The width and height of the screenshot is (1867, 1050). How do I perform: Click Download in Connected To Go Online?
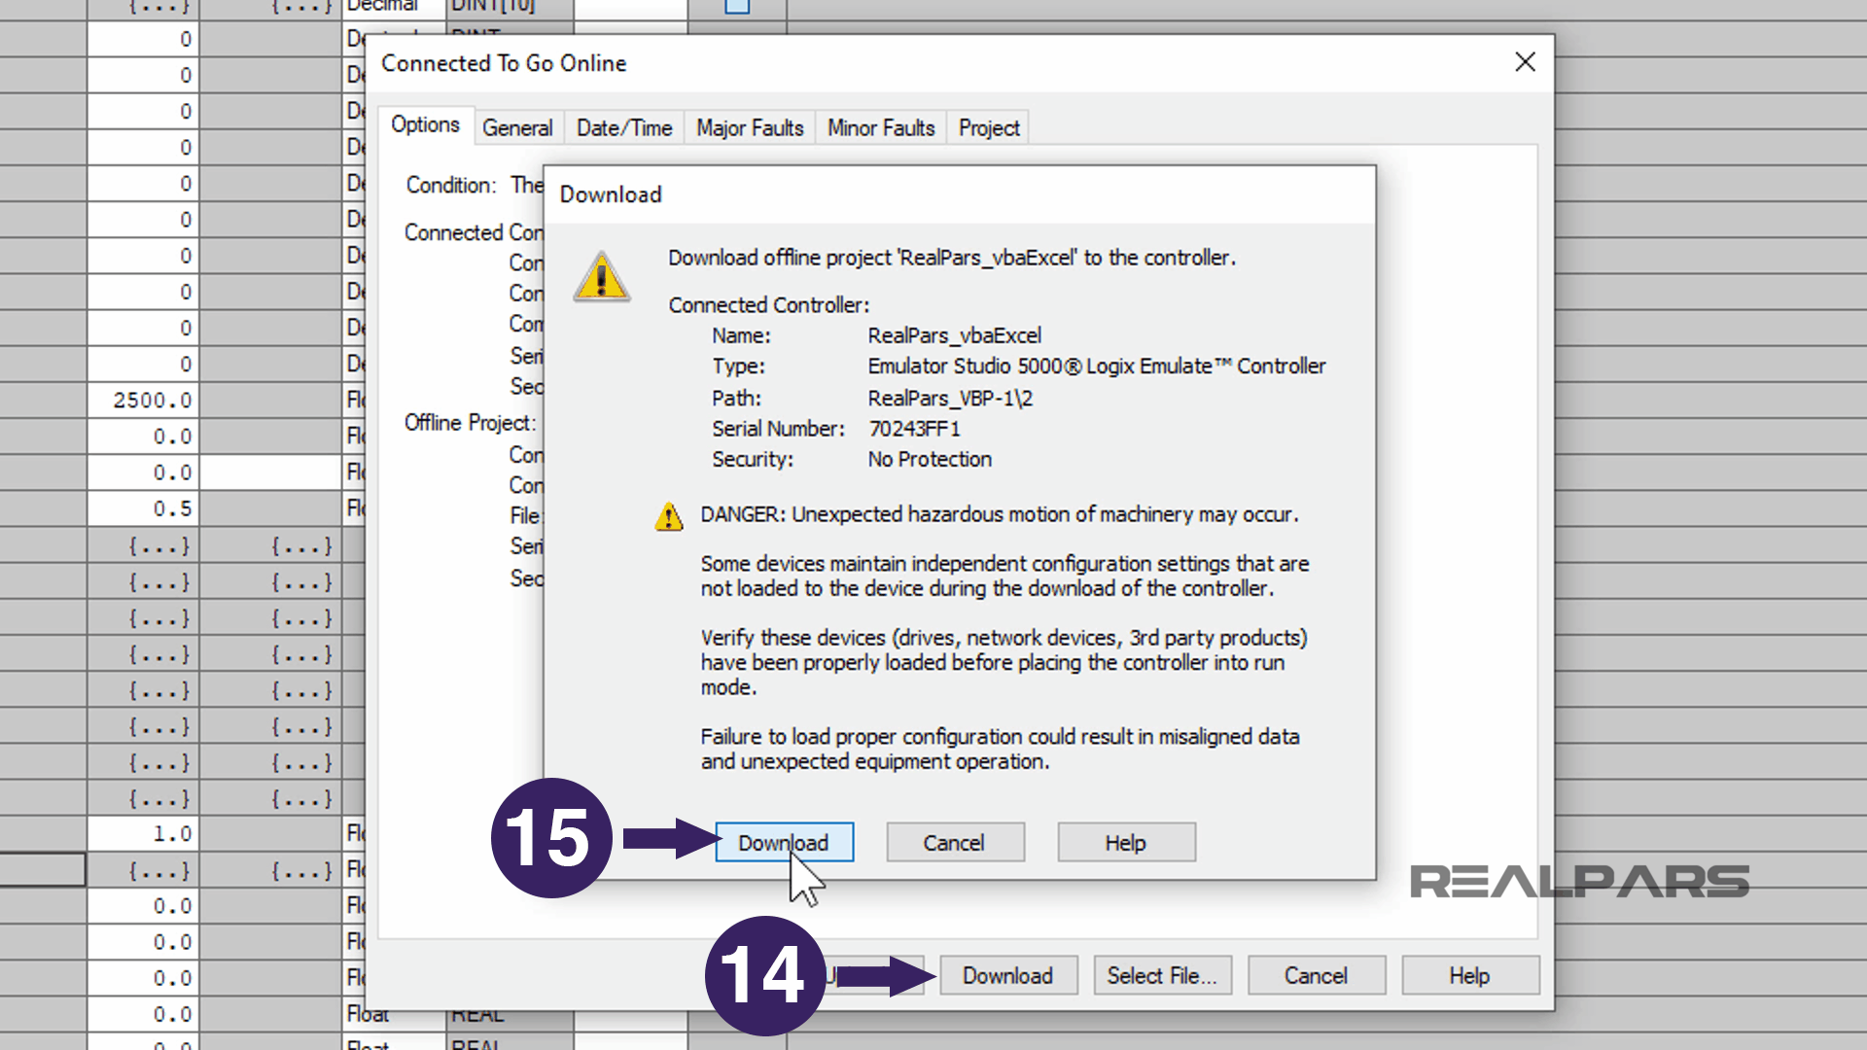click(x=1008, y=975)
